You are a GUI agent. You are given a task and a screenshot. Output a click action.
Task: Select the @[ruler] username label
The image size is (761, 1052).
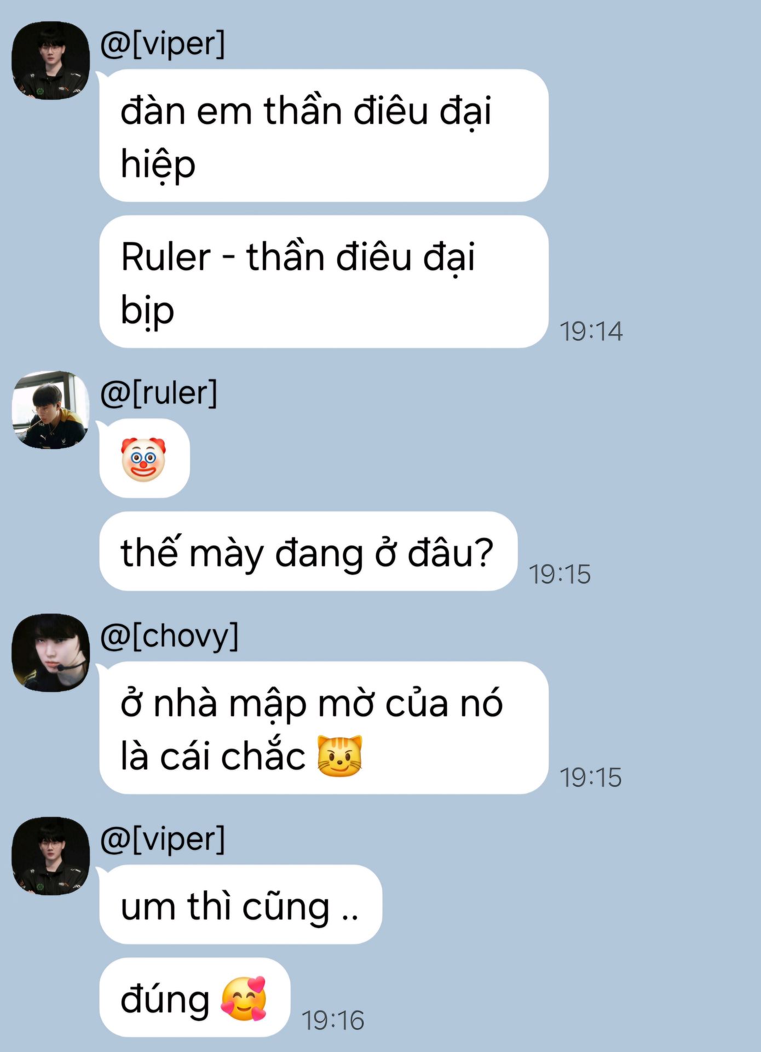159,393
